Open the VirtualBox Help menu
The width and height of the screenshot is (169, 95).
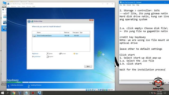click(34, 7)
